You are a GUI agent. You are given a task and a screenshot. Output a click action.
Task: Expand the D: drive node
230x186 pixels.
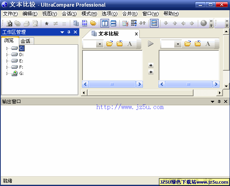(x=7, y=55)
